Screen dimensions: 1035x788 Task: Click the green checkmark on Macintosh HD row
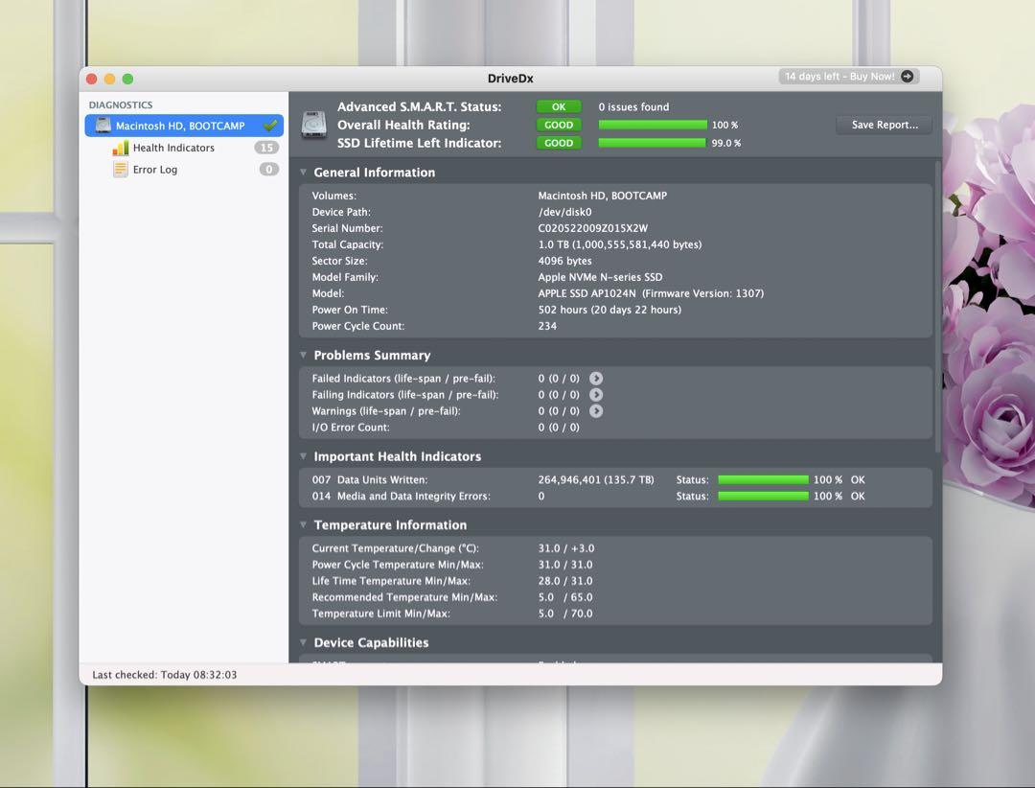pos(270,125)
